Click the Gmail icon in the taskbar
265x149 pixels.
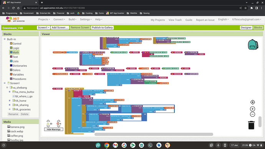(116, 145)
